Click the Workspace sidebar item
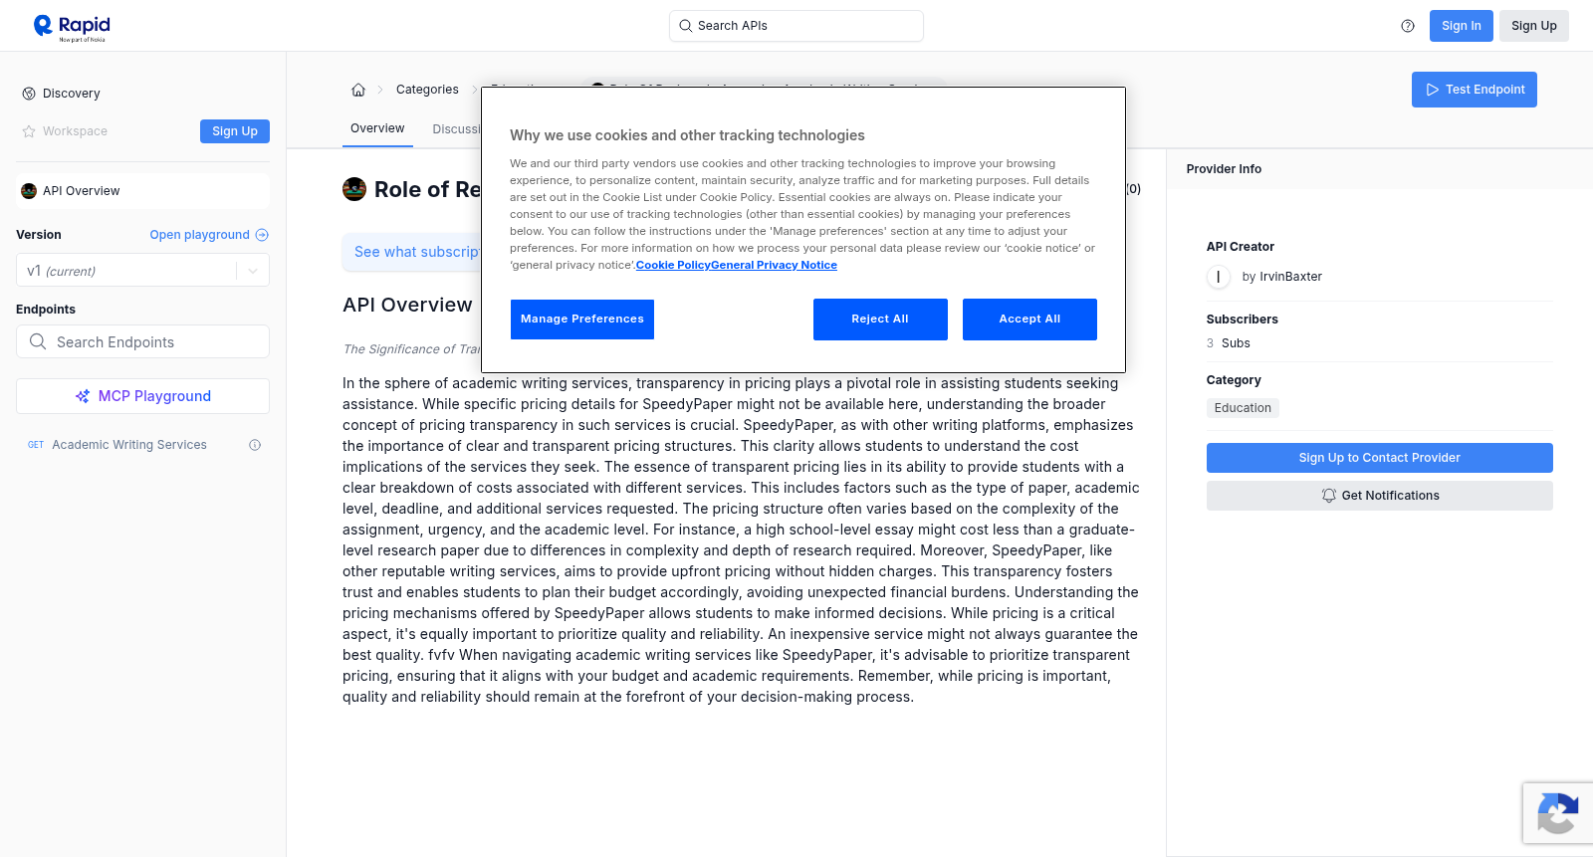Image resolution: width=1593 pixels, height=857 pixels. [x=75, y=131]
